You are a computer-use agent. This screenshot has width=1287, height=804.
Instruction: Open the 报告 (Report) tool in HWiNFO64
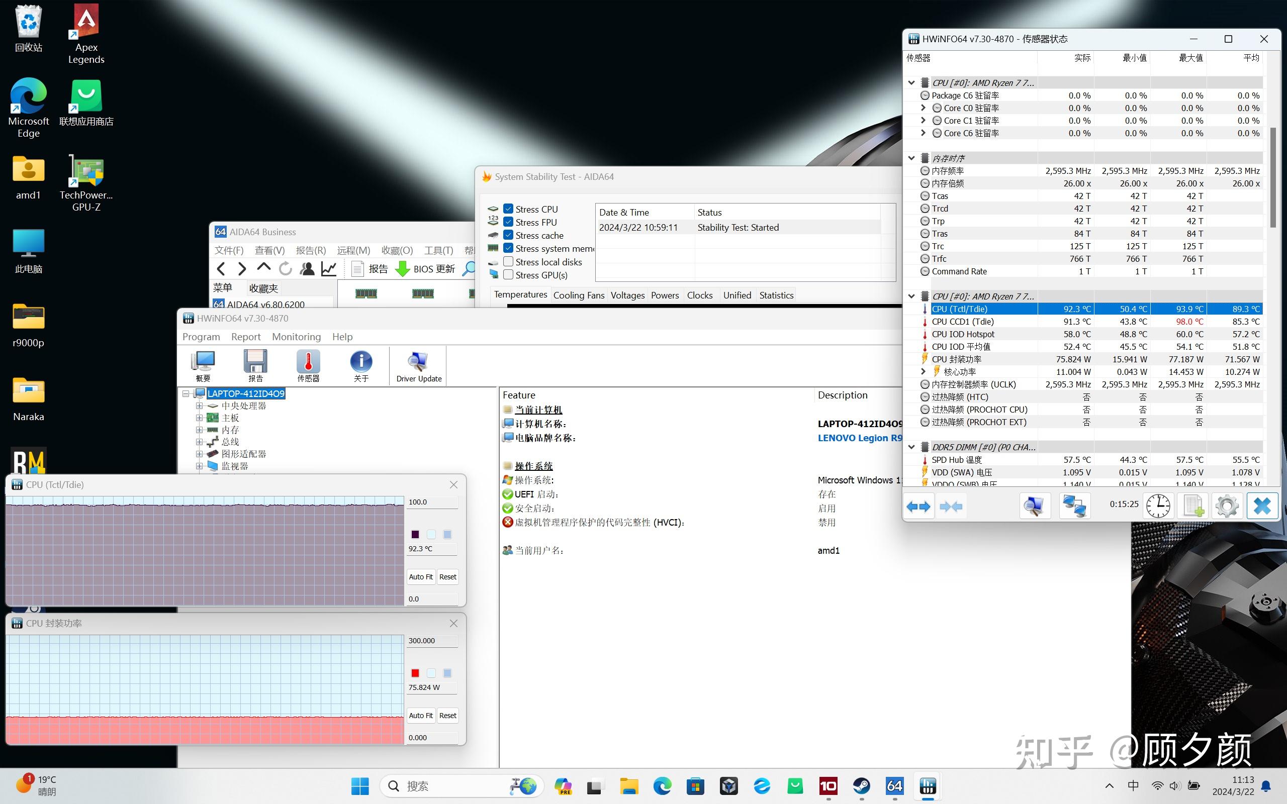pos(255,366)
